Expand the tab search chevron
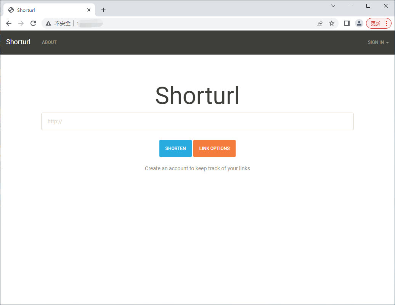 pos(333,6)
